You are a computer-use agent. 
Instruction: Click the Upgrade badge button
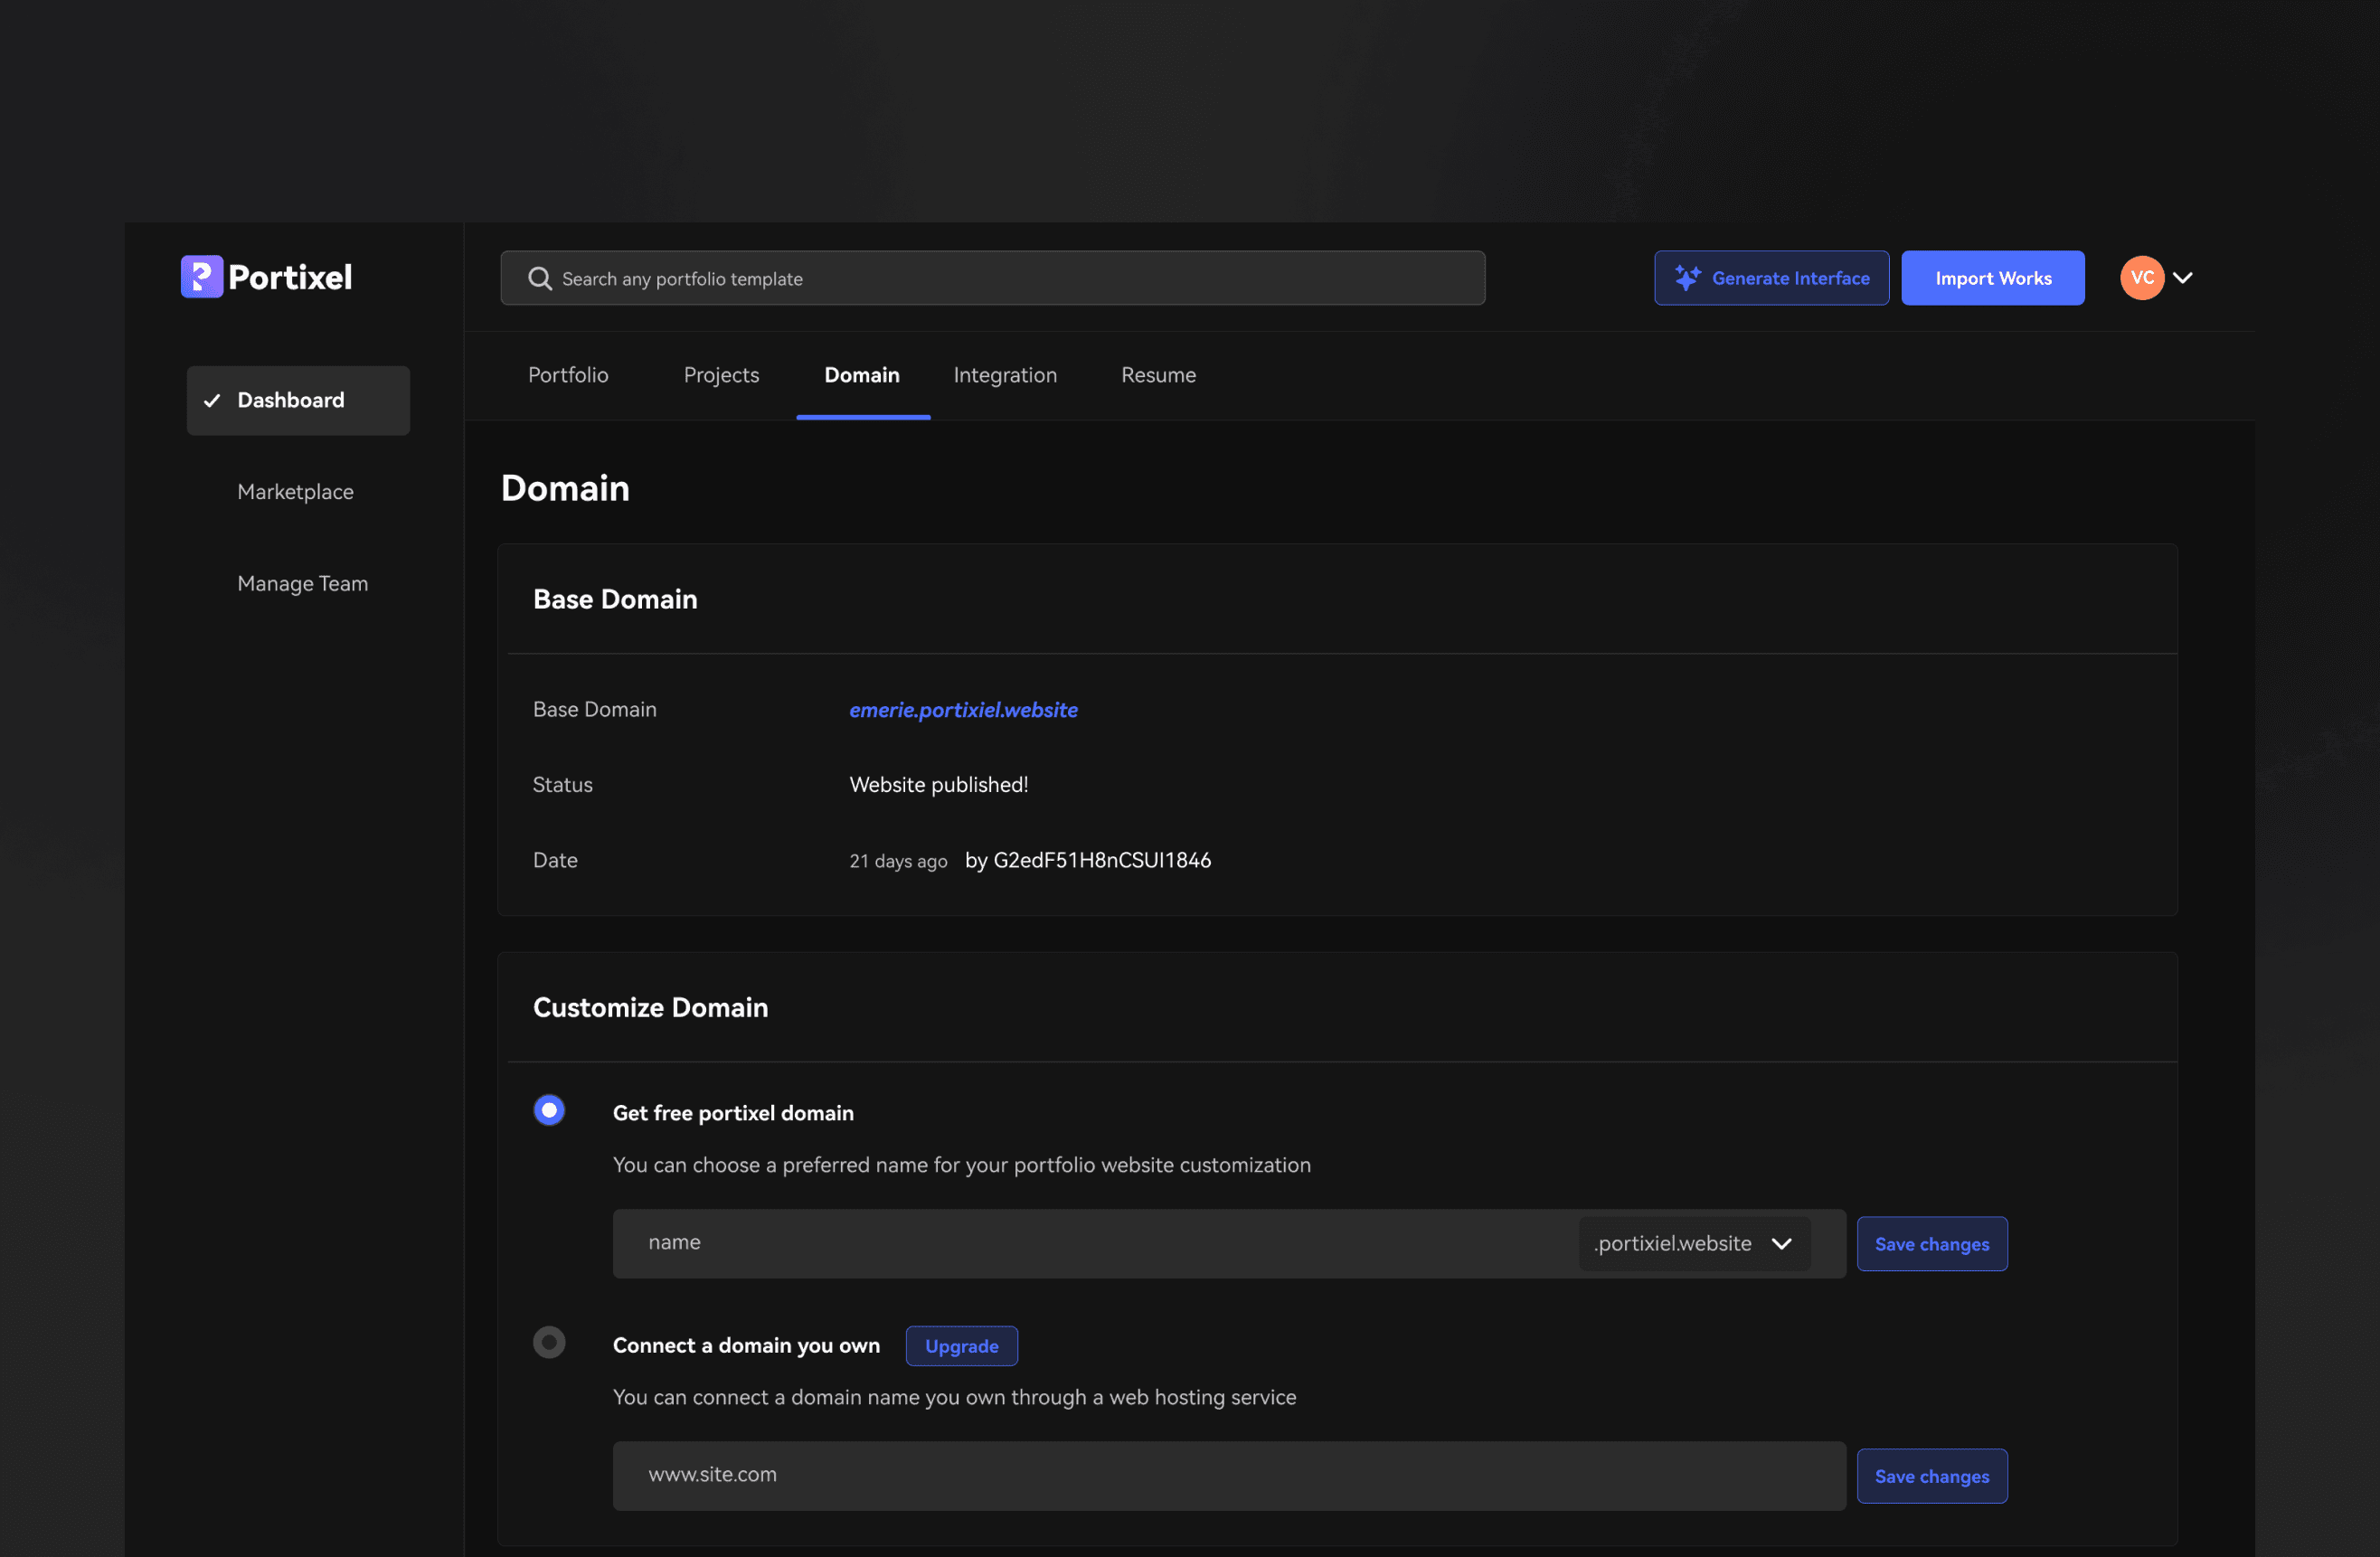[x=961, y=1346]
